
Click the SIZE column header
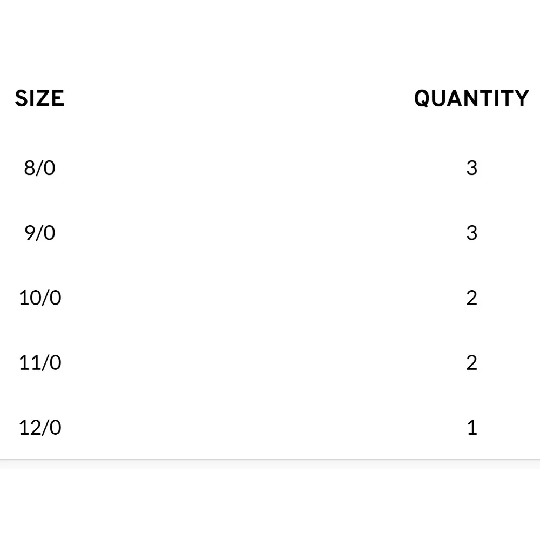[39, 98]
